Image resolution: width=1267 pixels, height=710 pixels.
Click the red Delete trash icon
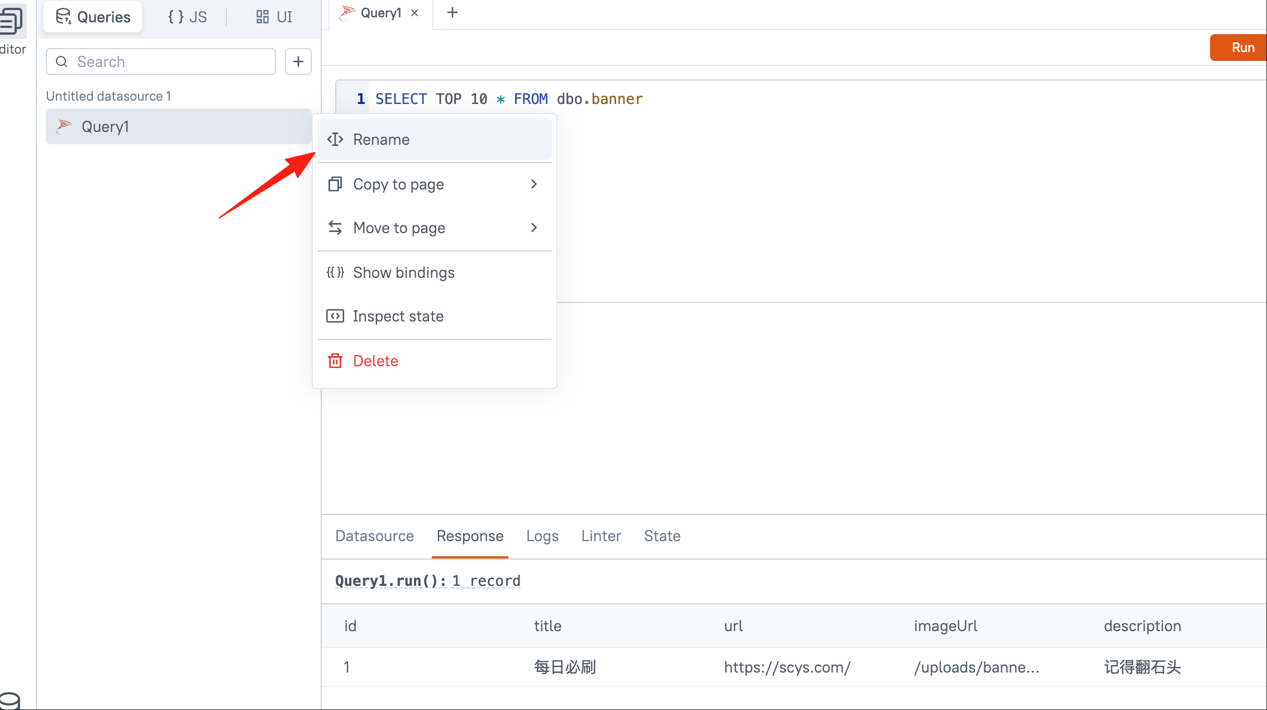(x=335, y=361)
